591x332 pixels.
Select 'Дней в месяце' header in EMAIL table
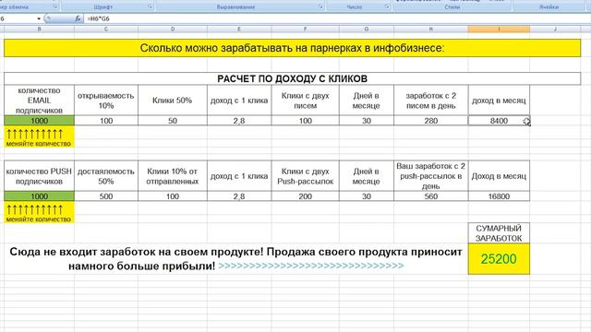tap(367, 101)
